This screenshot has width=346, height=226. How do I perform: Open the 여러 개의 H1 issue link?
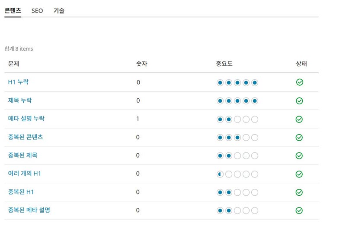25,174
